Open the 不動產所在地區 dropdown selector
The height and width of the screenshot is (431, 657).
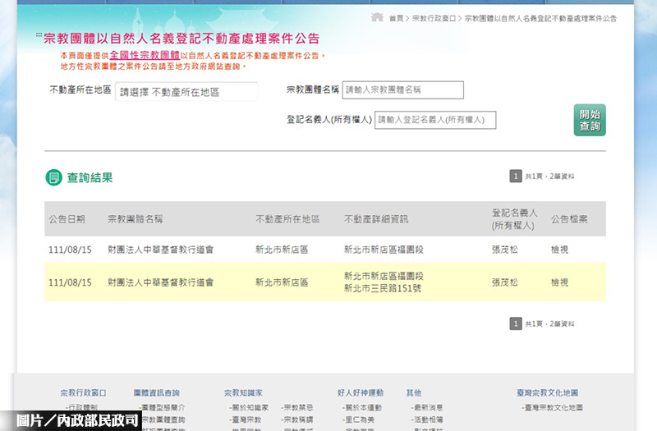(186, 92)
